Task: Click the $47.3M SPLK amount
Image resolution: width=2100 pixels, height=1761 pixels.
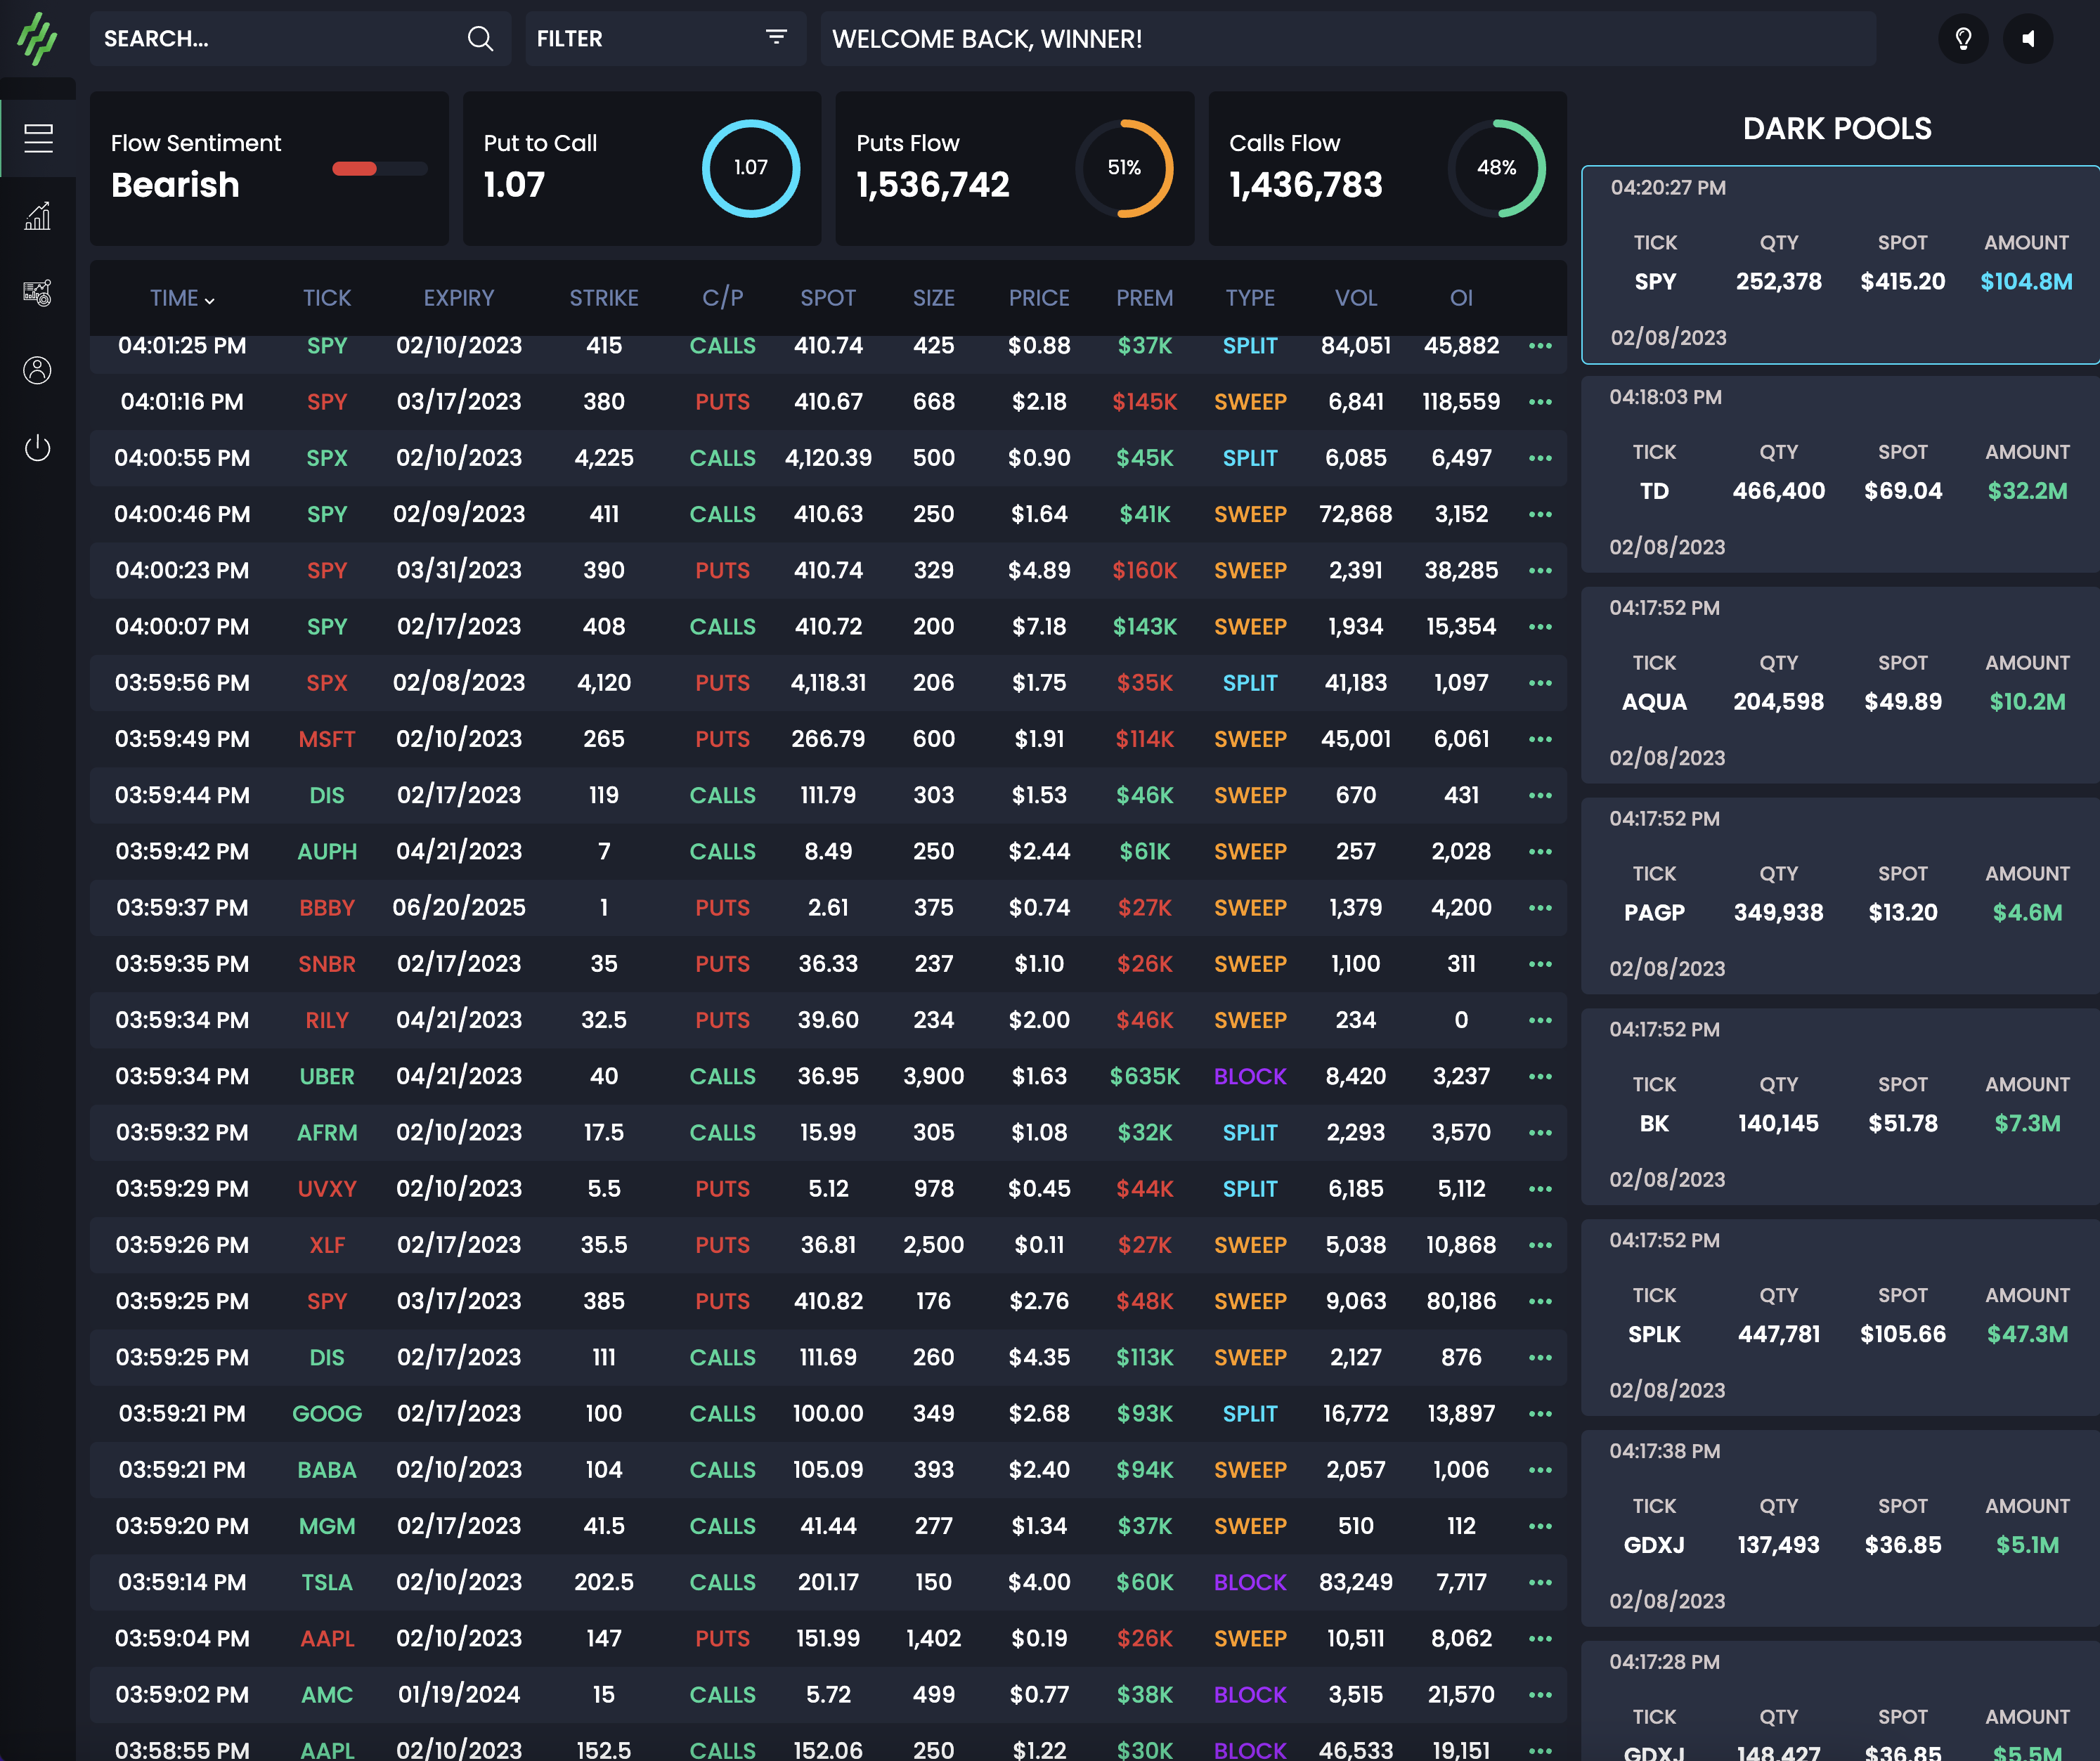Action: [x=2027, y=1335]
